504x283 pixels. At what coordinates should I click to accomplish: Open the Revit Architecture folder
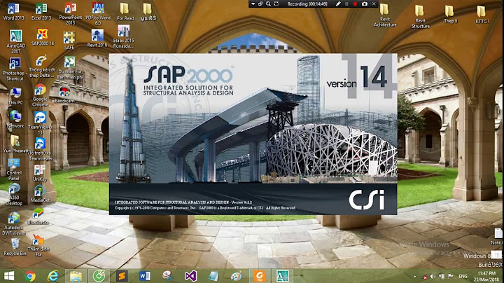point(385,15)
